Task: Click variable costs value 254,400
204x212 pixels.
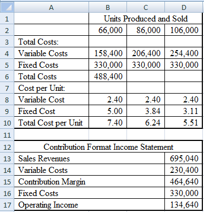Action: tap(184, 53)
